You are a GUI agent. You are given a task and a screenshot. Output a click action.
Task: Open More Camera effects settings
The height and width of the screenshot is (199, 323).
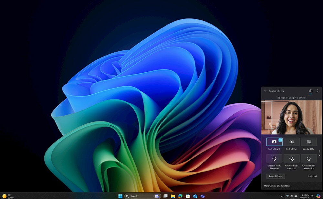pyautogui.click(x=277, y=186)
